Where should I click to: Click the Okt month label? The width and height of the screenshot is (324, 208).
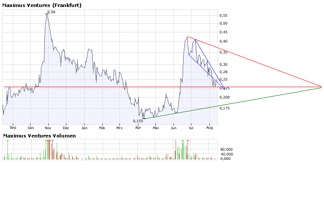click(31, 128)
